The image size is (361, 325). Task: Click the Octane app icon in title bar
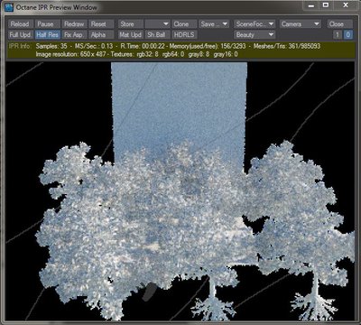click(9, 7)
